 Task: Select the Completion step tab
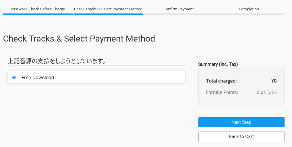(x=249, y=9)
